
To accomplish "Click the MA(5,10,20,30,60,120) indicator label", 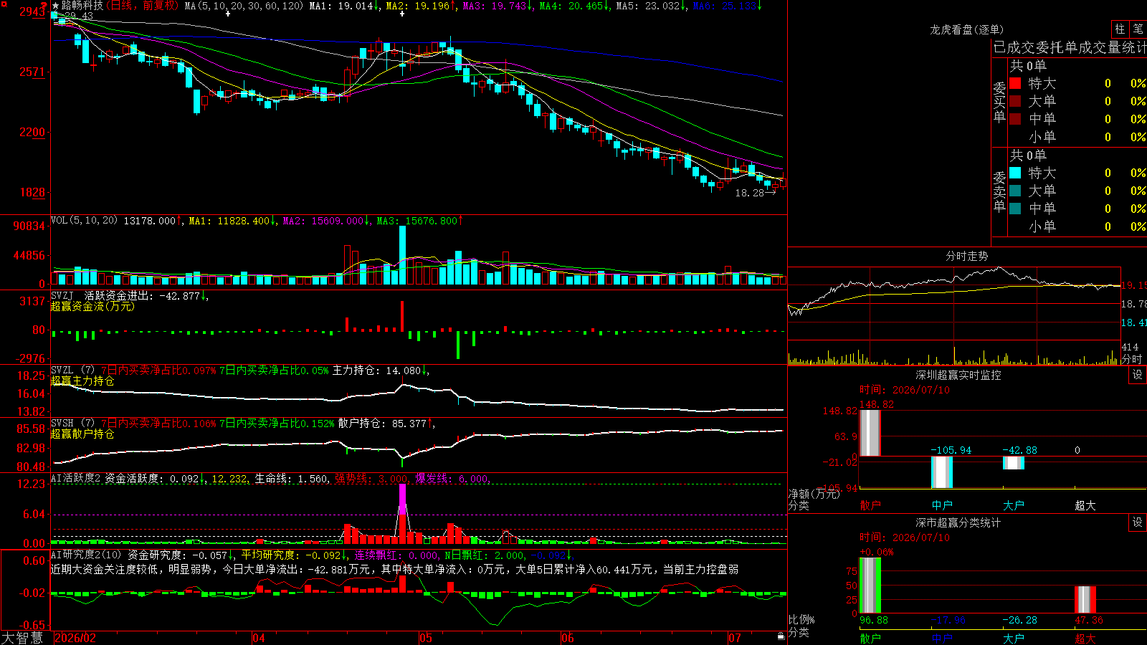I will pos(244,6).
